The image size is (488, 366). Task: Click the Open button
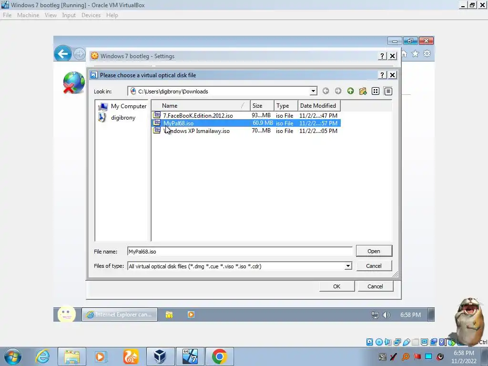click(374, 251)
